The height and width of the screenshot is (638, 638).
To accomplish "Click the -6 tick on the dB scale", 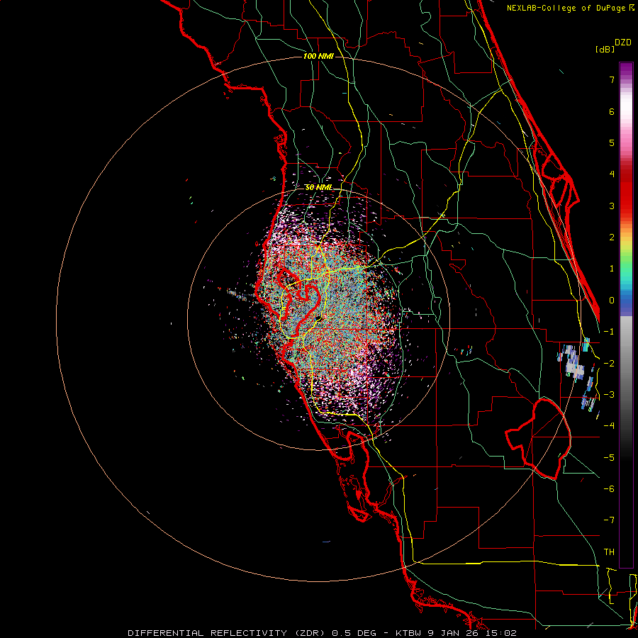I will [x=609, y=489].
